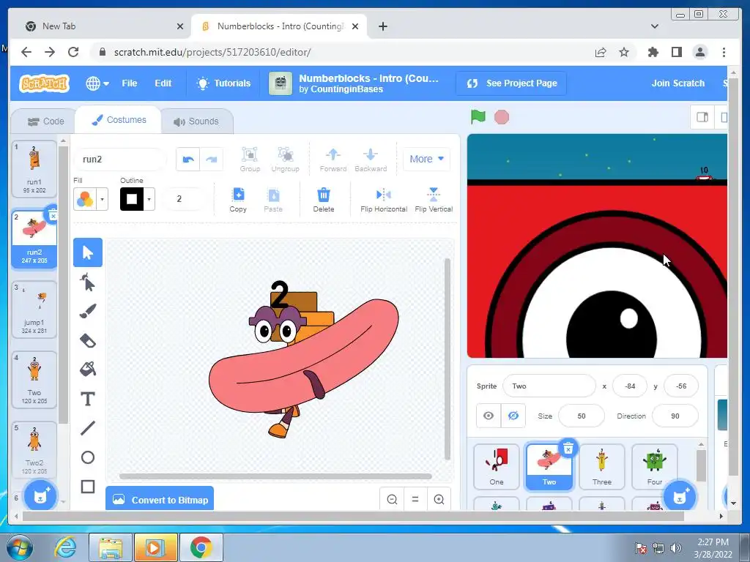This screenshot has height=562, width=750.
Task: Click the Undo arrow button
Action: pyautogui.click(x=188, y=159)
